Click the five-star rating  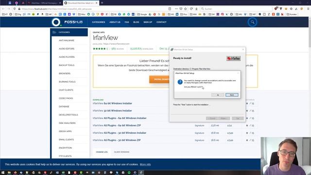click(x=99, y=49)
